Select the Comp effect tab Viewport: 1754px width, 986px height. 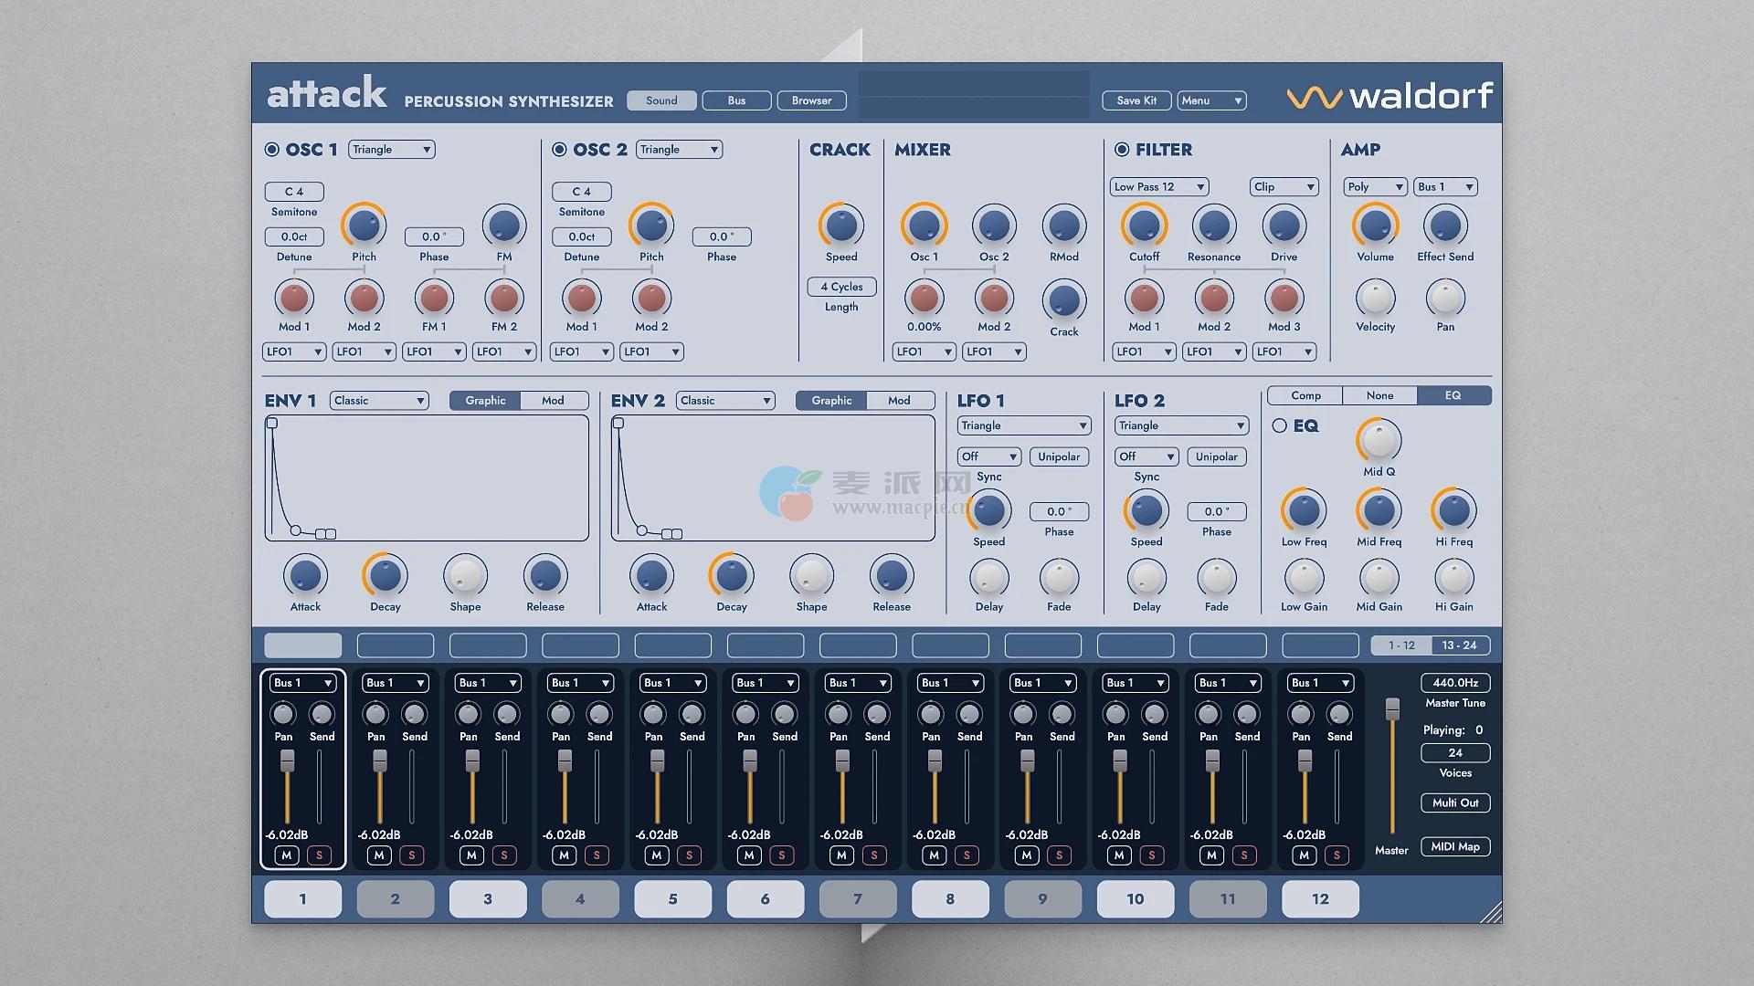(x=1305, y=395)
